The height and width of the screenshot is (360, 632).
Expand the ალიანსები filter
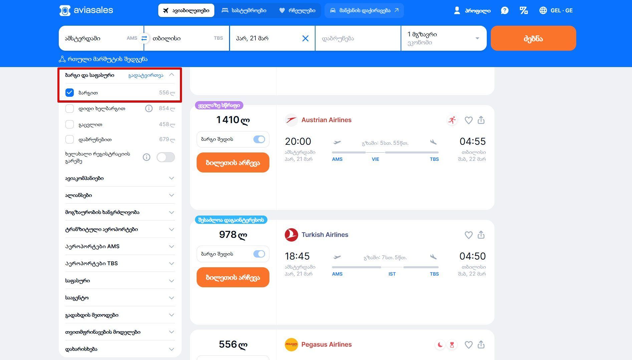[120, 195]
